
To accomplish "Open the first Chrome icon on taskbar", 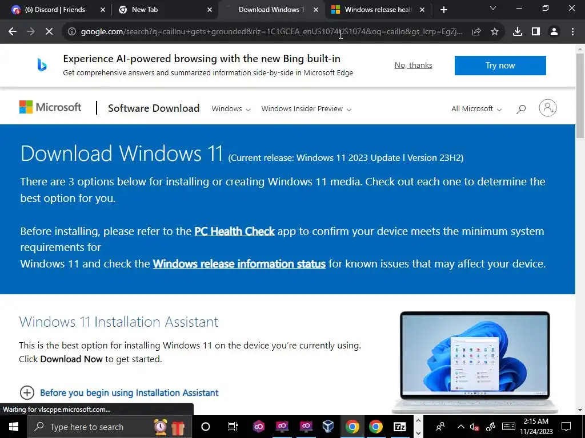I will click(x=352, y=427).
